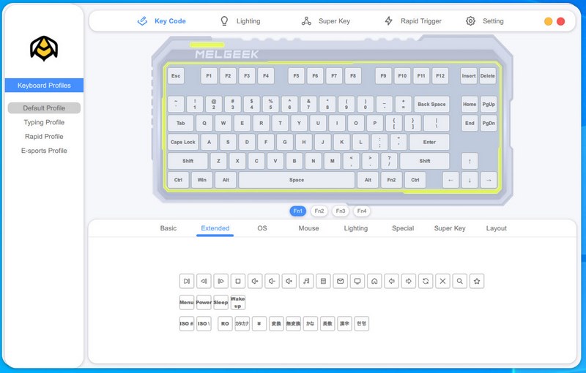Click the up arrow key on keyboard
Viewport: 586px width, 373px height.
click(x=470, y=161)
